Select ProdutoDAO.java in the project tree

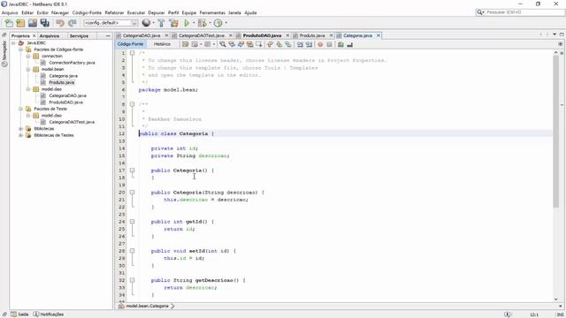click(x=65, y=102)
